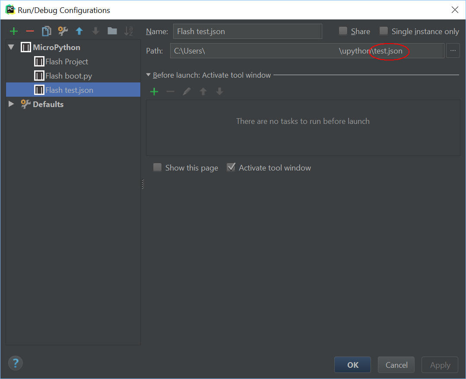Collapse the Before launch section
466x379 pixels.
point(148,75)
